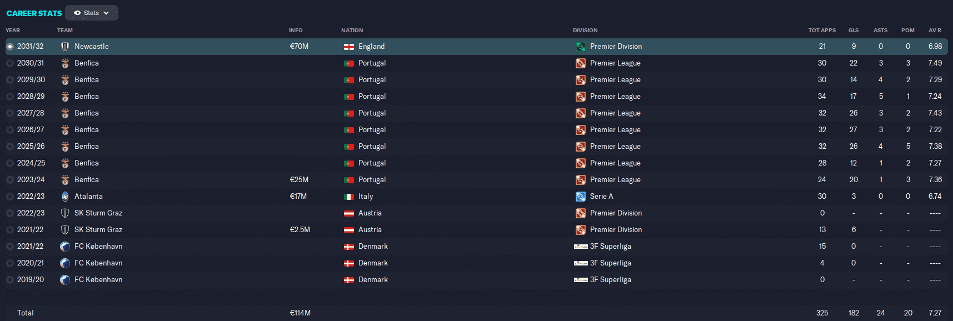Open the Stats view dropdown
The height and width of the screenshot is (321, 953).
coord(92,13)
